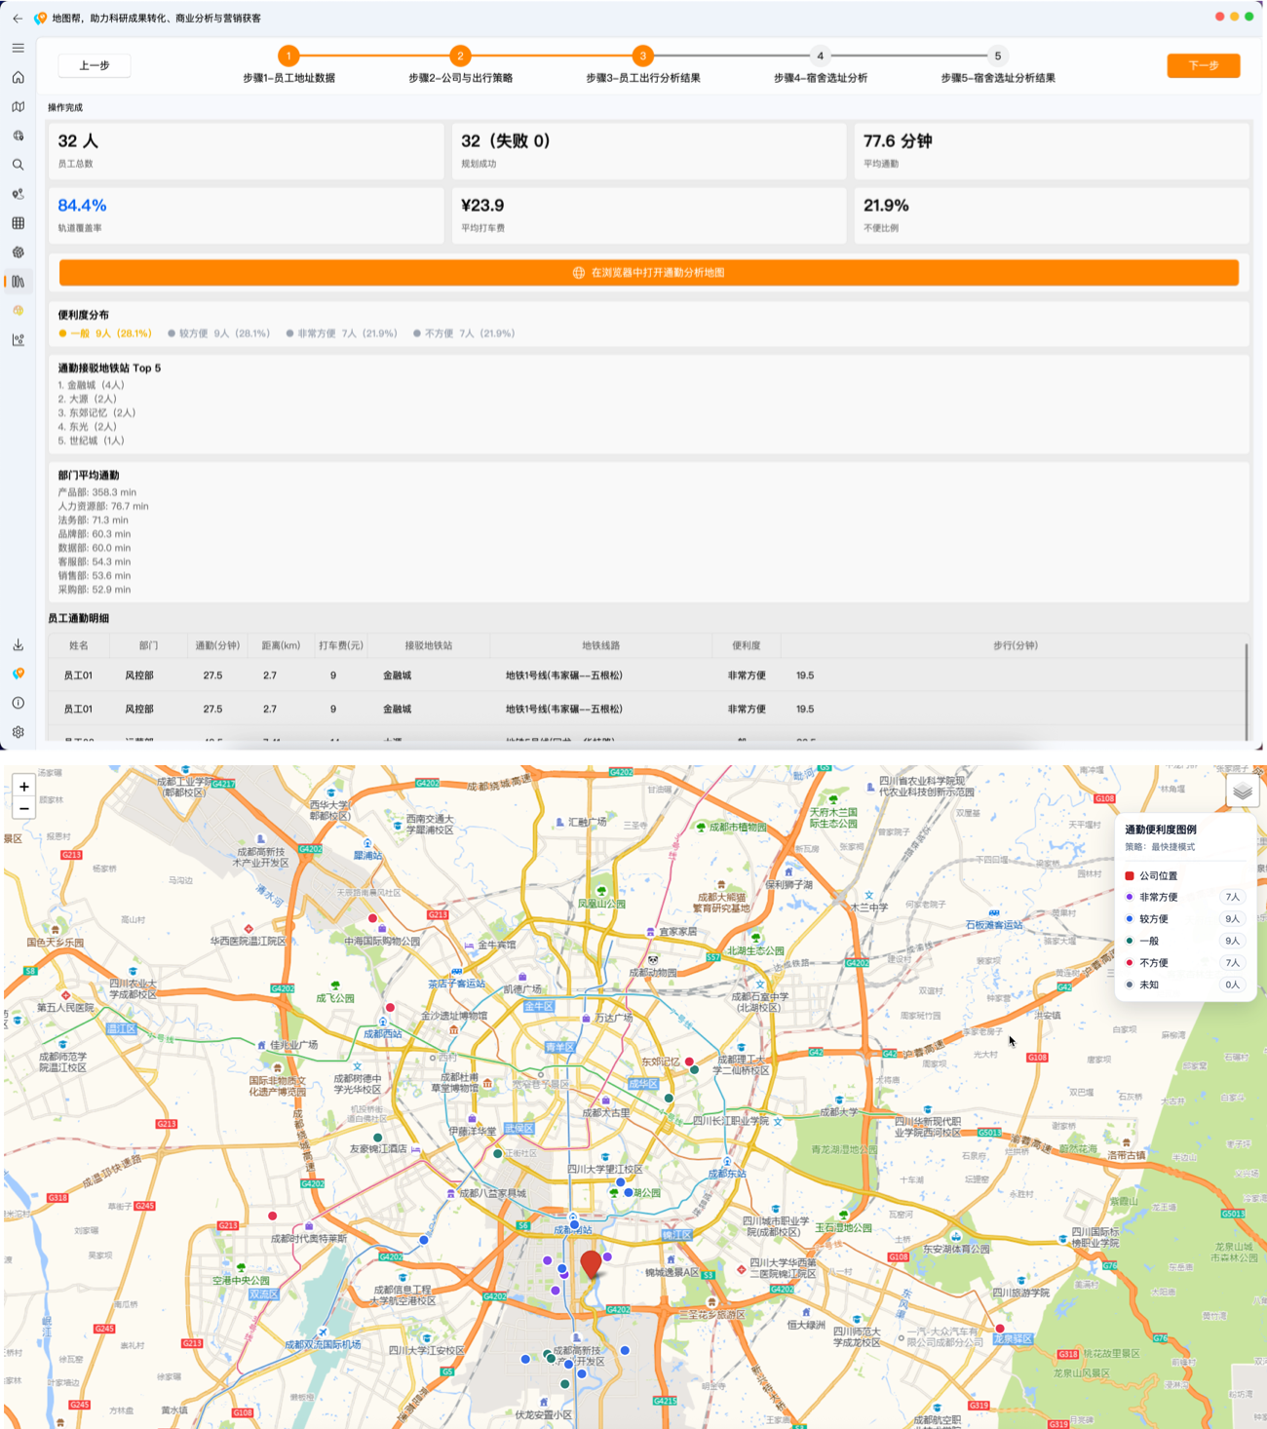Image resolution: width=1267 pixels, height=1429 pixels.
Task: Click the settings gear icon in sidebar
Action: click(18, 732)
